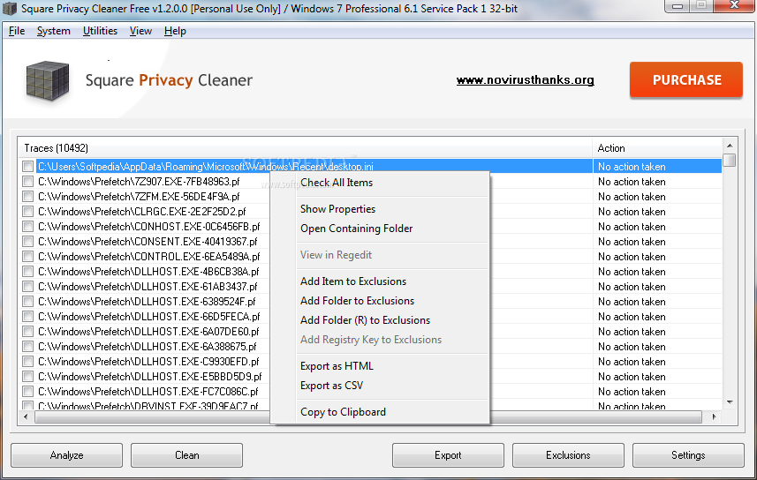Click the application icon in title bar
This screenshot has height=480, width=757.
[x=10, y=9]
